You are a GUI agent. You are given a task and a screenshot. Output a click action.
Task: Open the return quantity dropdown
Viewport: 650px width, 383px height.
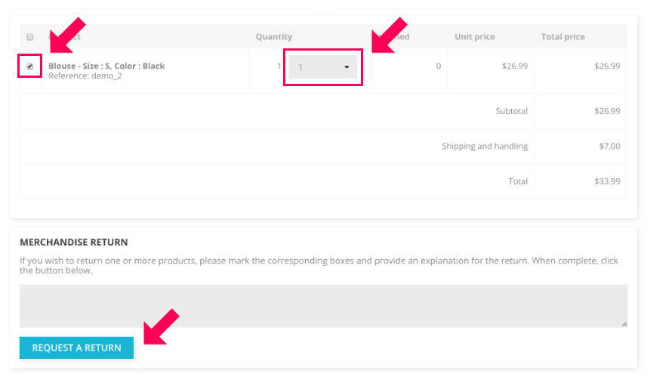click(322, 67)
